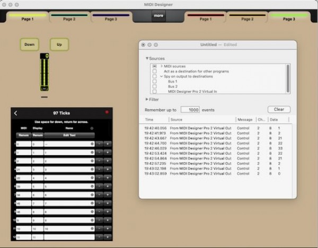
Task: Clear the MIDI monitor event list
Action: (x=279, y=110)
